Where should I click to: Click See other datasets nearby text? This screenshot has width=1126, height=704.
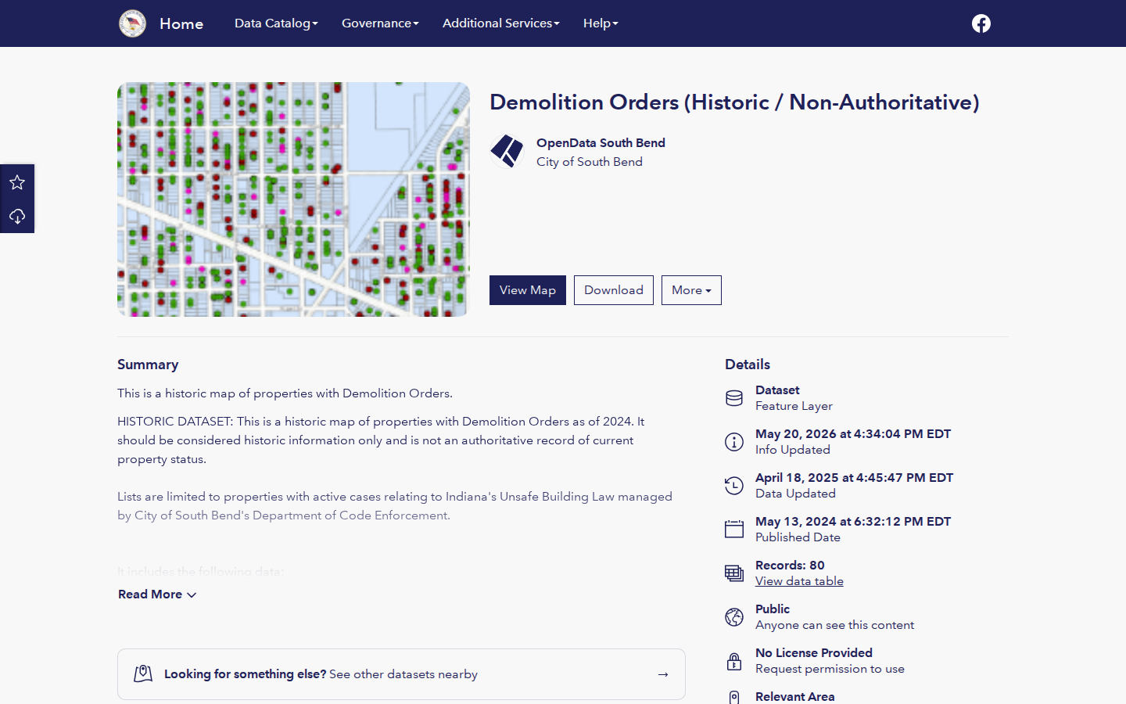[403, 674]
